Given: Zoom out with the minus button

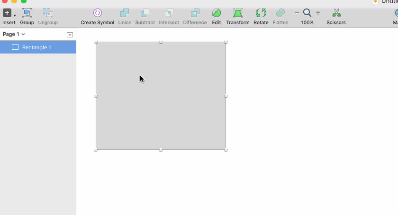Looking at the screenshot, I should (x=297, y=13).
